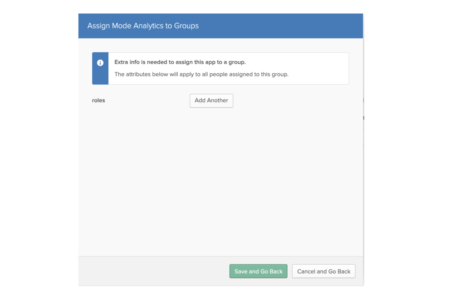Click the Add Another button for roles
The width and height of the screenshot is (452, 295).
click(x=211, y=101)
